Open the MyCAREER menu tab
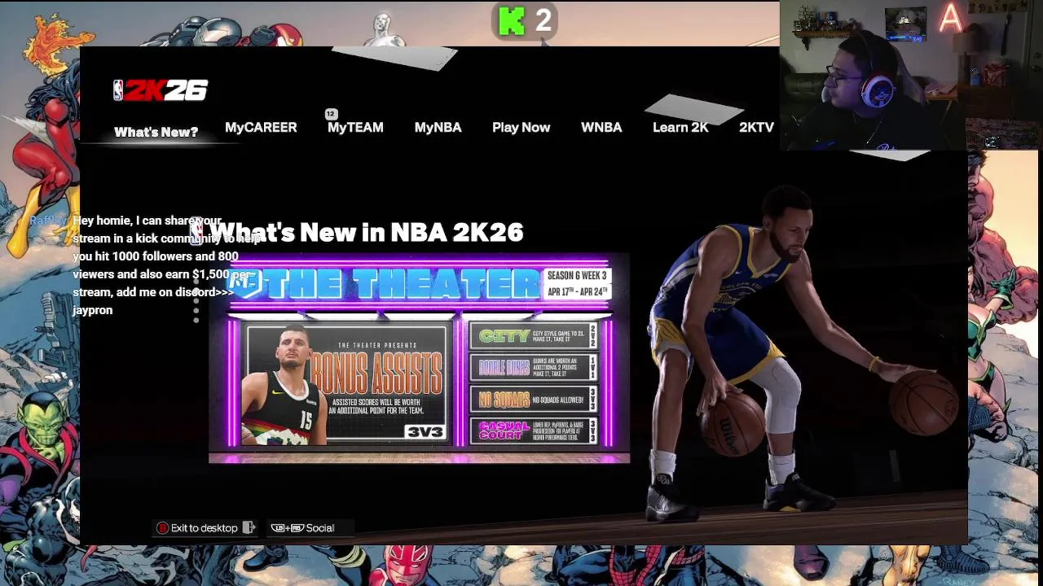Viewport: 1043px width, 586px height. click(x=261, y=127)
